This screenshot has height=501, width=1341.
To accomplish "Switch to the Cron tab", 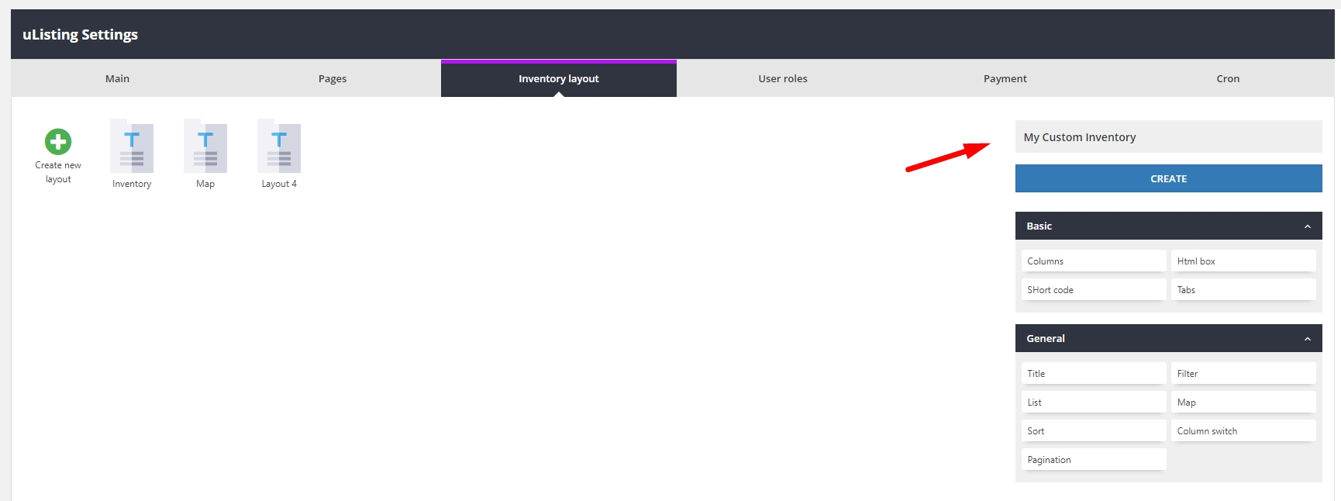I will coord(1228,78).
